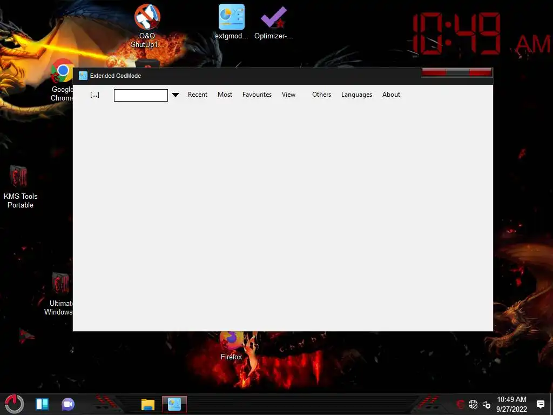The image size is (553, 415).
Task: Open the Others menu
Action: 321,95
